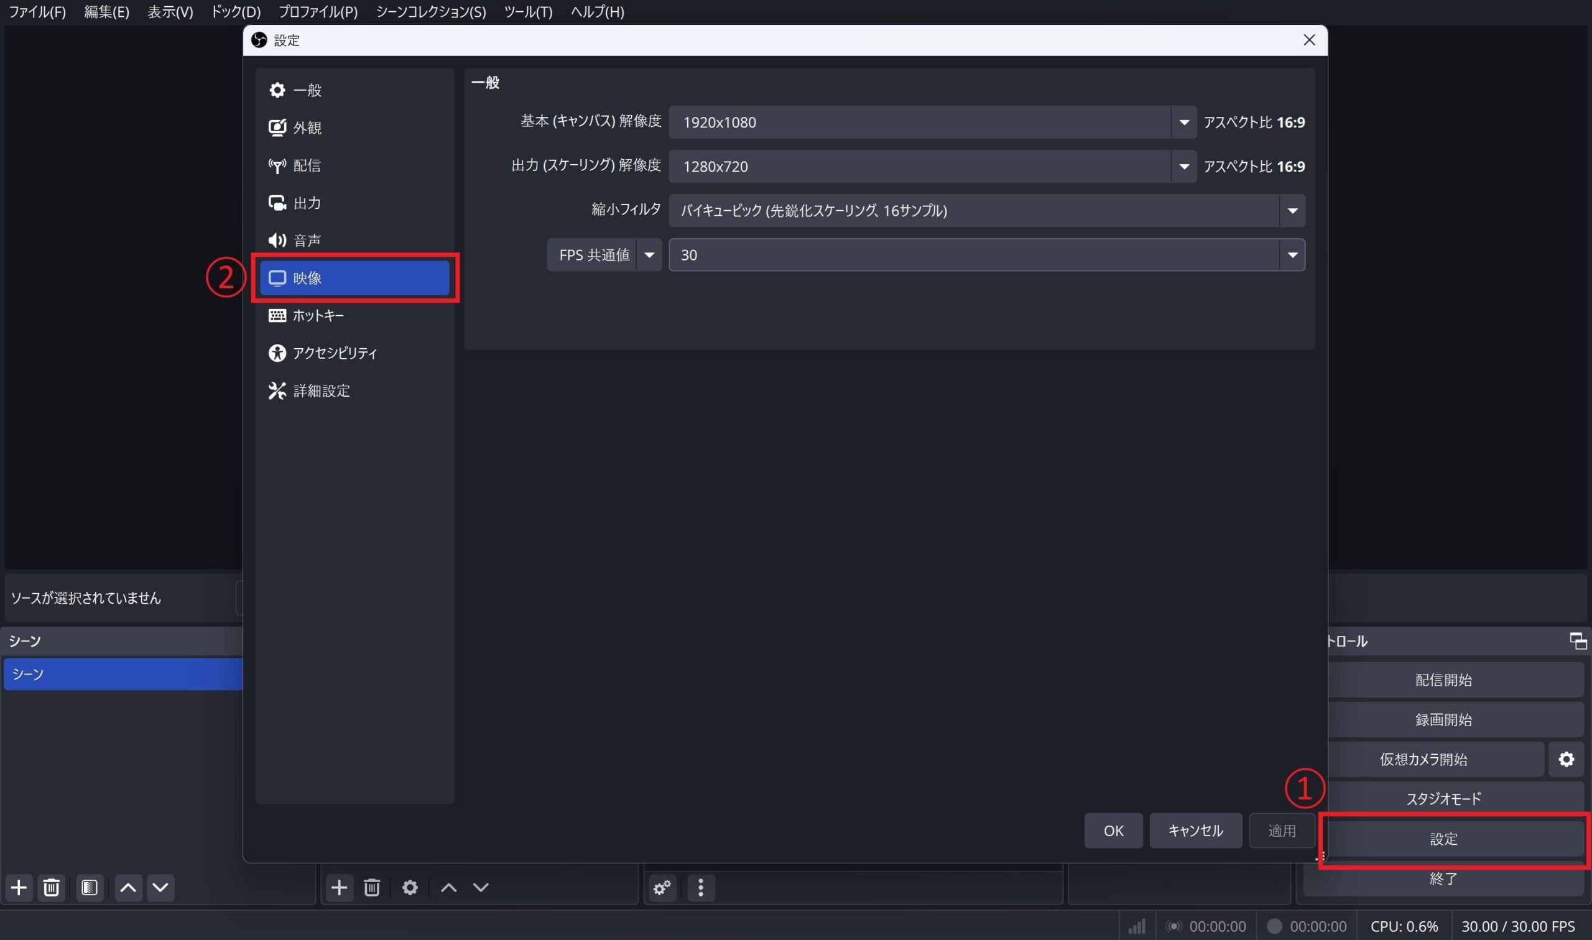This screenshot has width=1592, height=940.
Task: Open the ツール(T) menu
Action: tap(528, 11)
